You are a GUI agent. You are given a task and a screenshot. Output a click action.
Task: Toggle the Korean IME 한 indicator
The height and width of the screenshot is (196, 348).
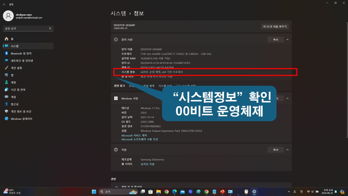302,192
